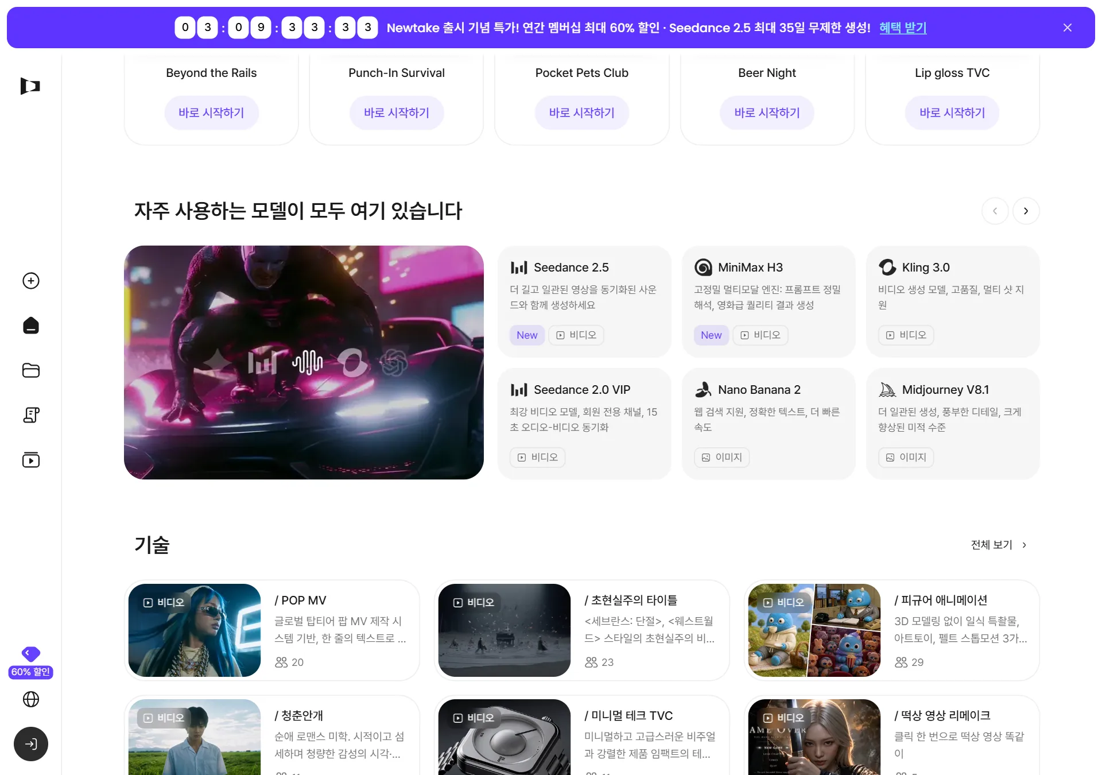1102x775 pixels.
Task: Click the MiniMax H3 description text
Action: (x=767, y=297)
